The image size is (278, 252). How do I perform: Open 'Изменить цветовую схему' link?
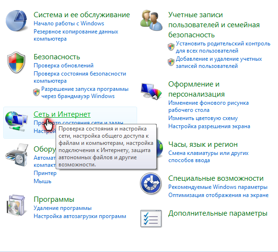tap(203, 118)
